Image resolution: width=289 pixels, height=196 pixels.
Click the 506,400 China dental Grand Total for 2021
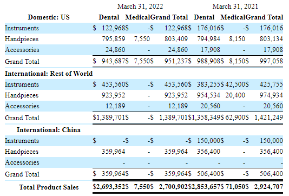coord(209,174)
